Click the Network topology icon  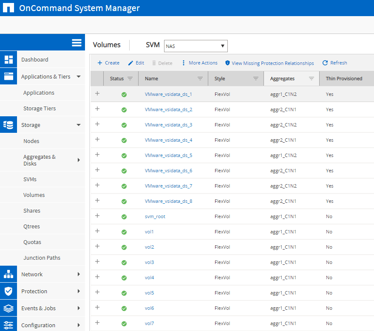point(8,274)
